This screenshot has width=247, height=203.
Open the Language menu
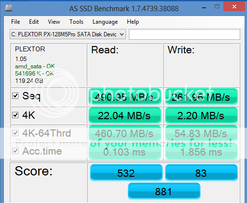click(x=105, y=22)
